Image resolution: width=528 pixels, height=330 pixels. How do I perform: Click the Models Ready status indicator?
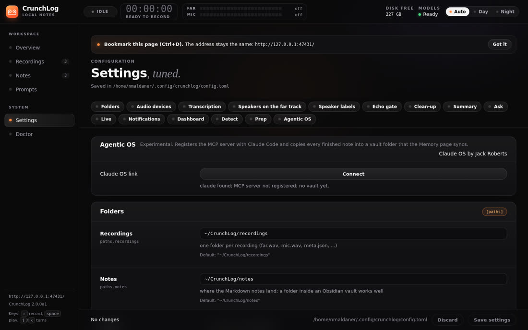(428, 14)
